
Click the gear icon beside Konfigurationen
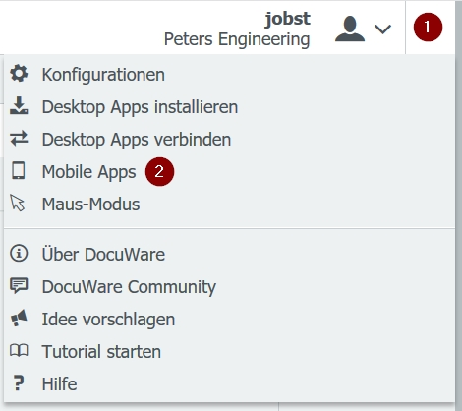click(19, 74)
